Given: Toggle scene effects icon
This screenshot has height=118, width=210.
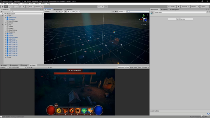Looking at the screenshot, I should click(x=69, y=12).
